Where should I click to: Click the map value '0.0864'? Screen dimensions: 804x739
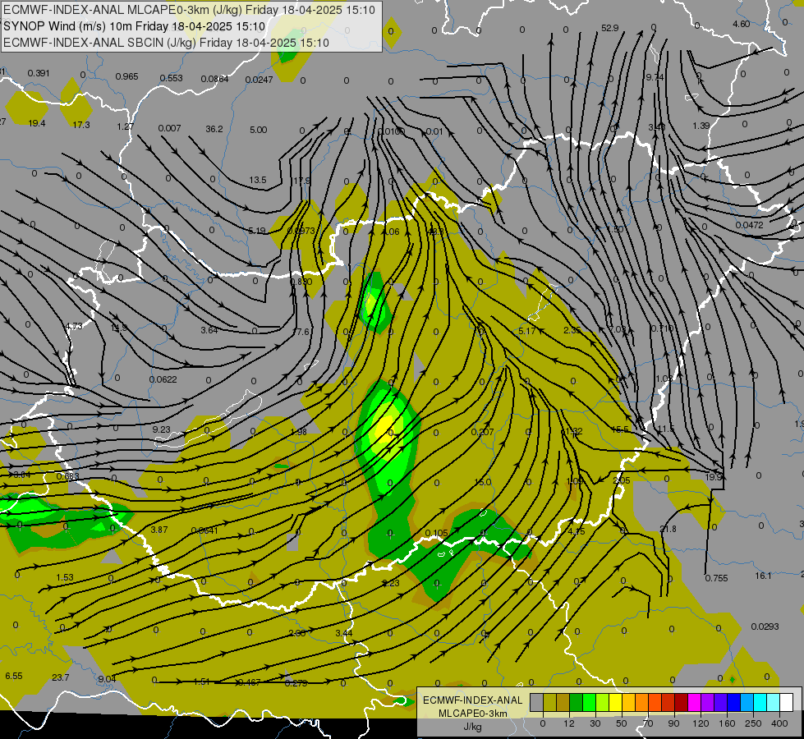(215, 79)
